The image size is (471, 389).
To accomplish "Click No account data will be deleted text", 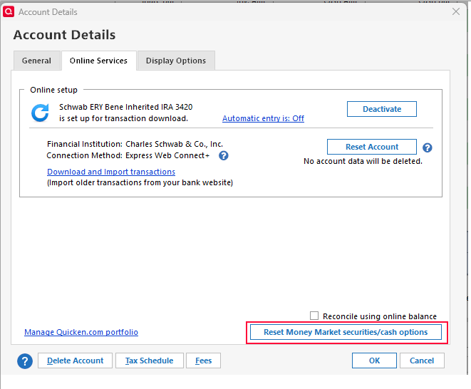I will pos(363,161).
